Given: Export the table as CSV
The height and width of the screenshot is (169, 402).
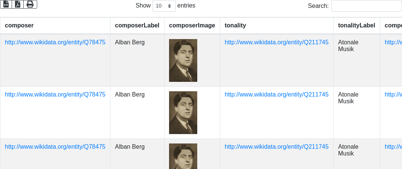Looking at the screenshot, I should [x=6, y=4].
